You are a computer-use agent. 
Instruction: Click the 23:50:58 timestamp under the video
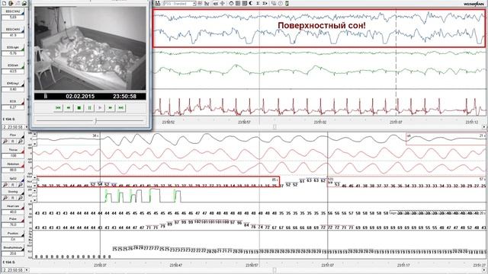point(124,97)
